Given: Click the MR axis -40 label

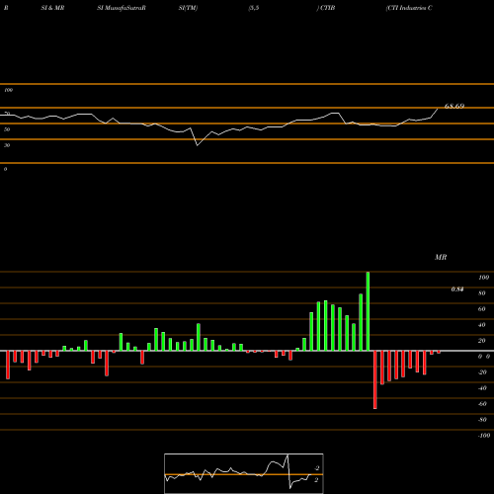Looking at the screenshot, I should point(482,388).
